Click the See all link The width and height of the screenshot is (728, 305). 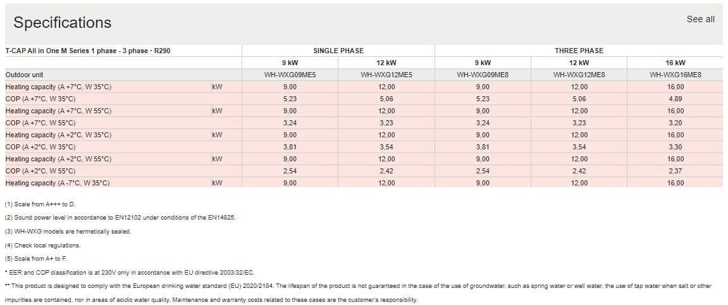pos(700,19)
